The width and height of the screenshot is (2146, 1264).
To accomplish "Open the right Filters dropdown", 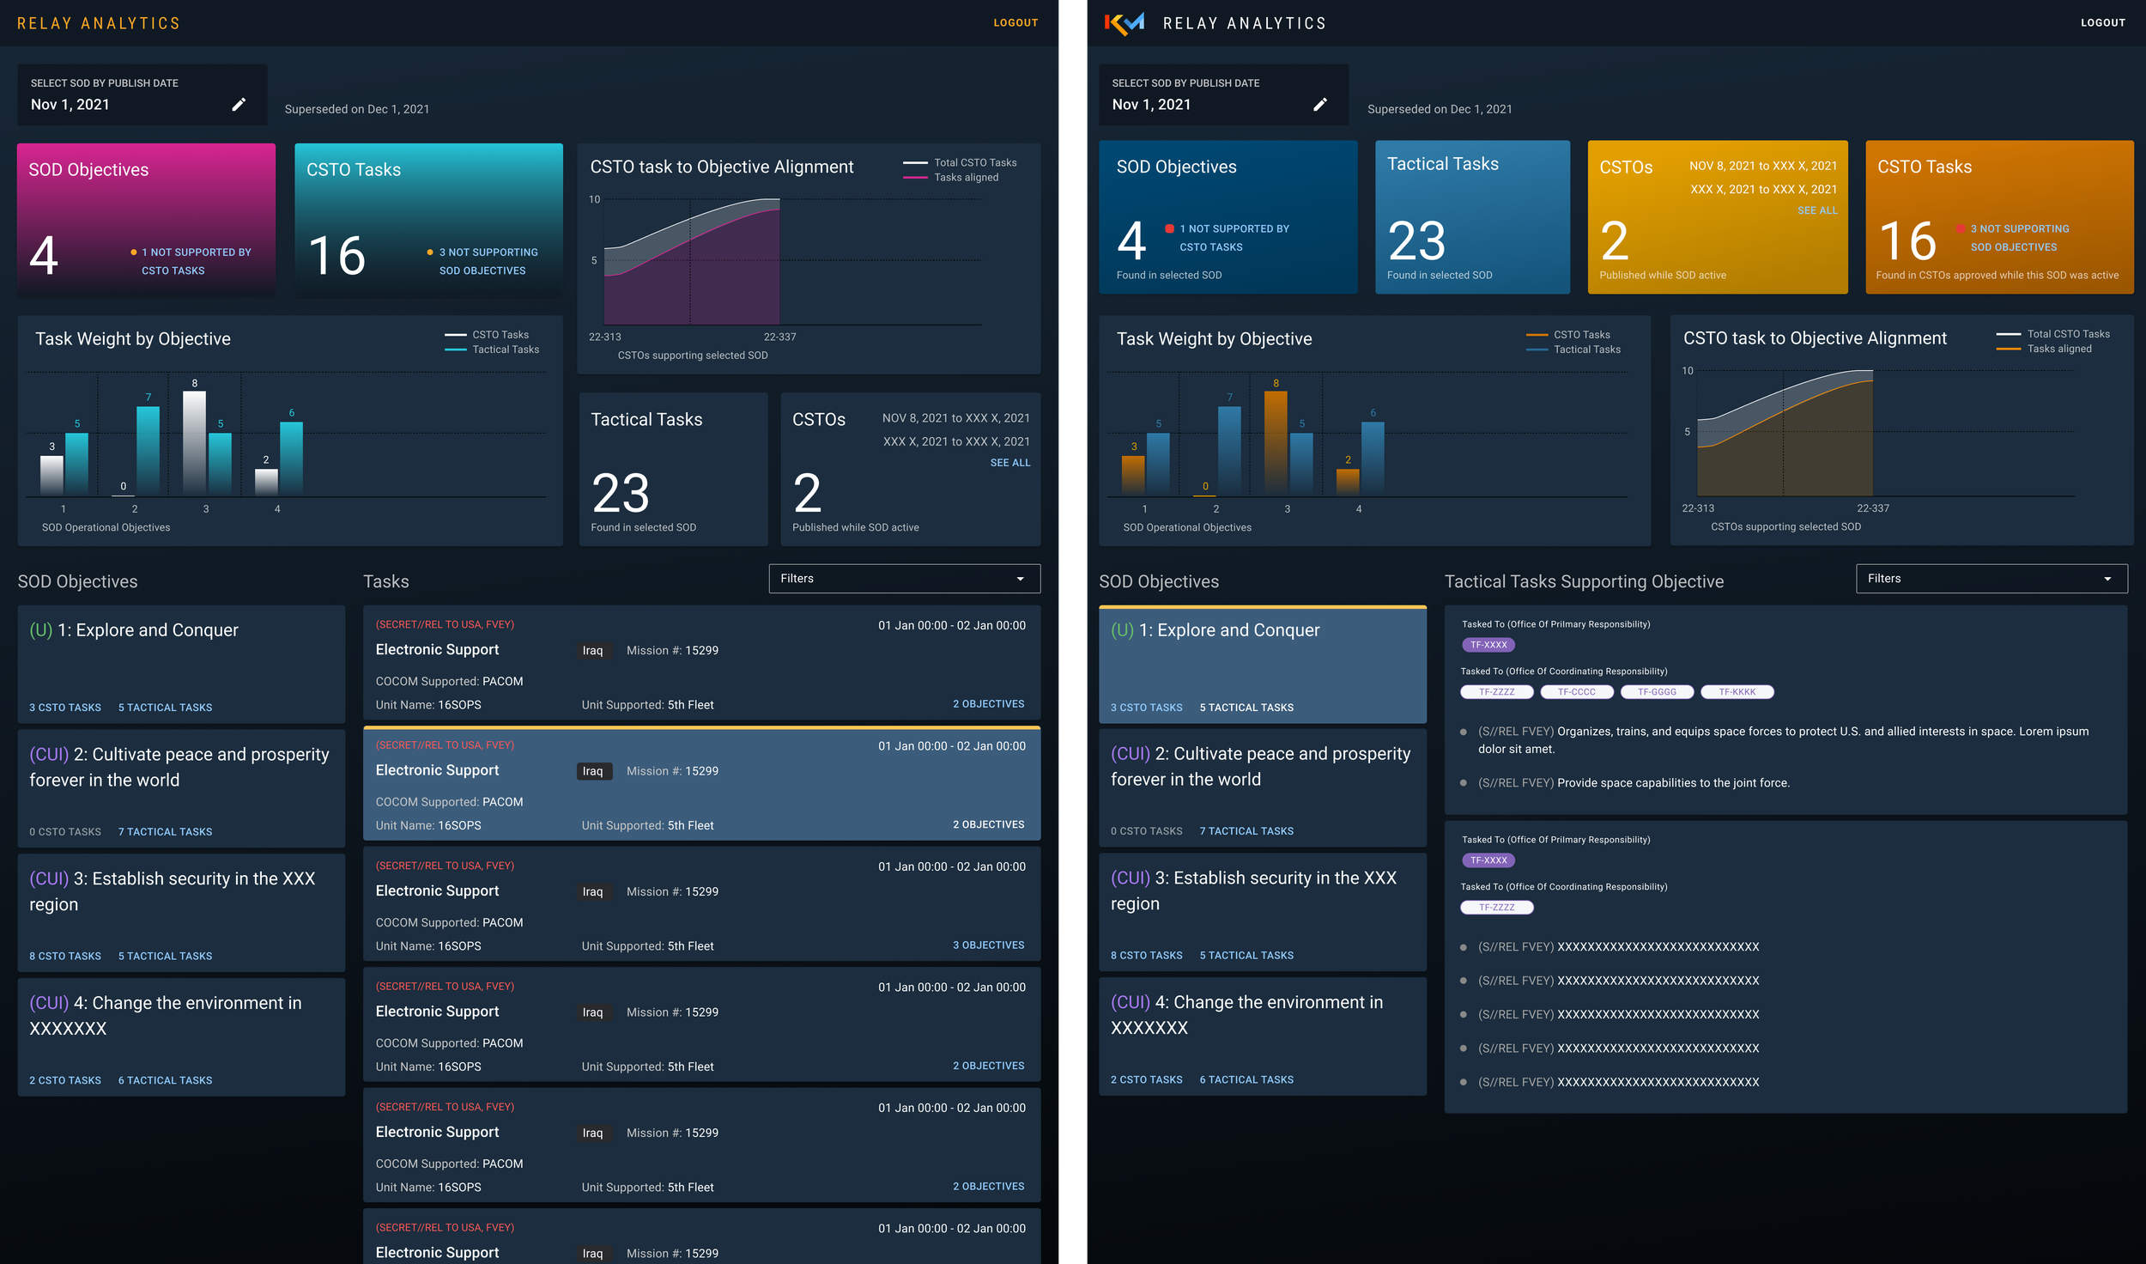I will point(1991,579).
